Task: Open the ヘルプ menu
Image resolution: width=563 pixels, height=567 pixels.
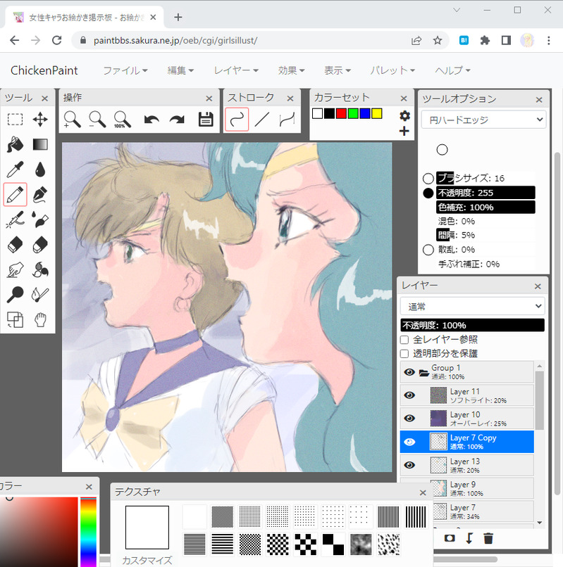Action: point(452,70)
